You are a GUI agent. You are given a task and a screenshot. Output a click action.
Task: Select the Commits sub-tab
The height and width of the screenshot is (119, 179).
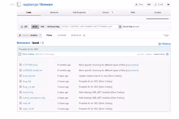62,35
